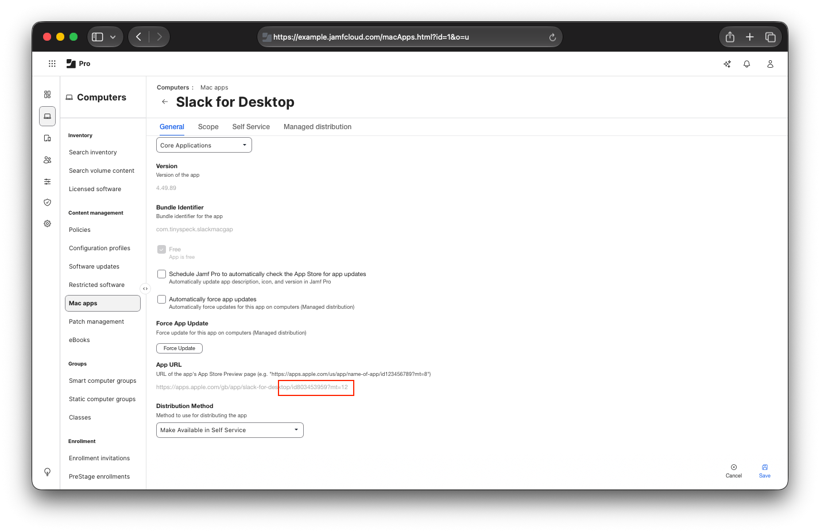Open the notifications bell icon
The width and height of the screenshot is (820, 532).
coord(746,64)
